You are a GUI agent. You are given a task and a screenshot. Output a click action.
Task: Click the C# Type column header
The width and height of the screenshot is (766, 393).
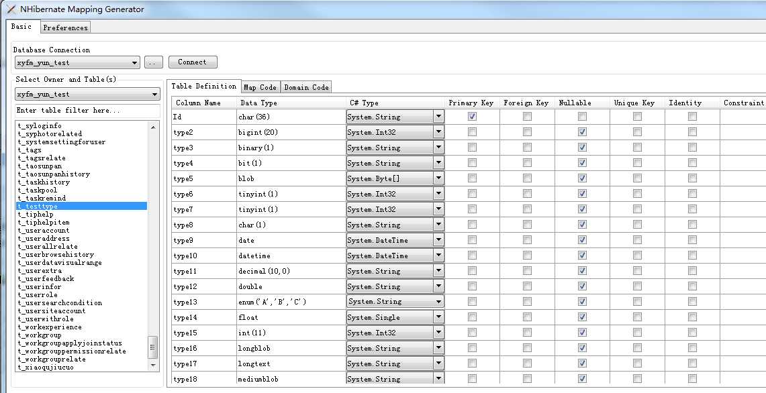(x=364, y=103)
